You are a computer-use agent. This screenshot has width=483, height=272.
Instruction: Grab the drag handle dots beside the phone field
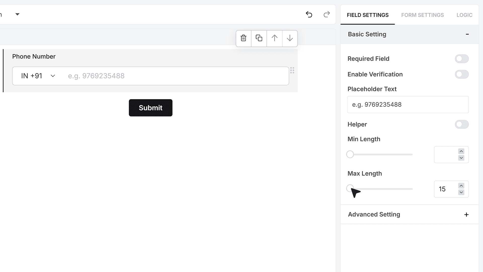click(x=292, y=70)
